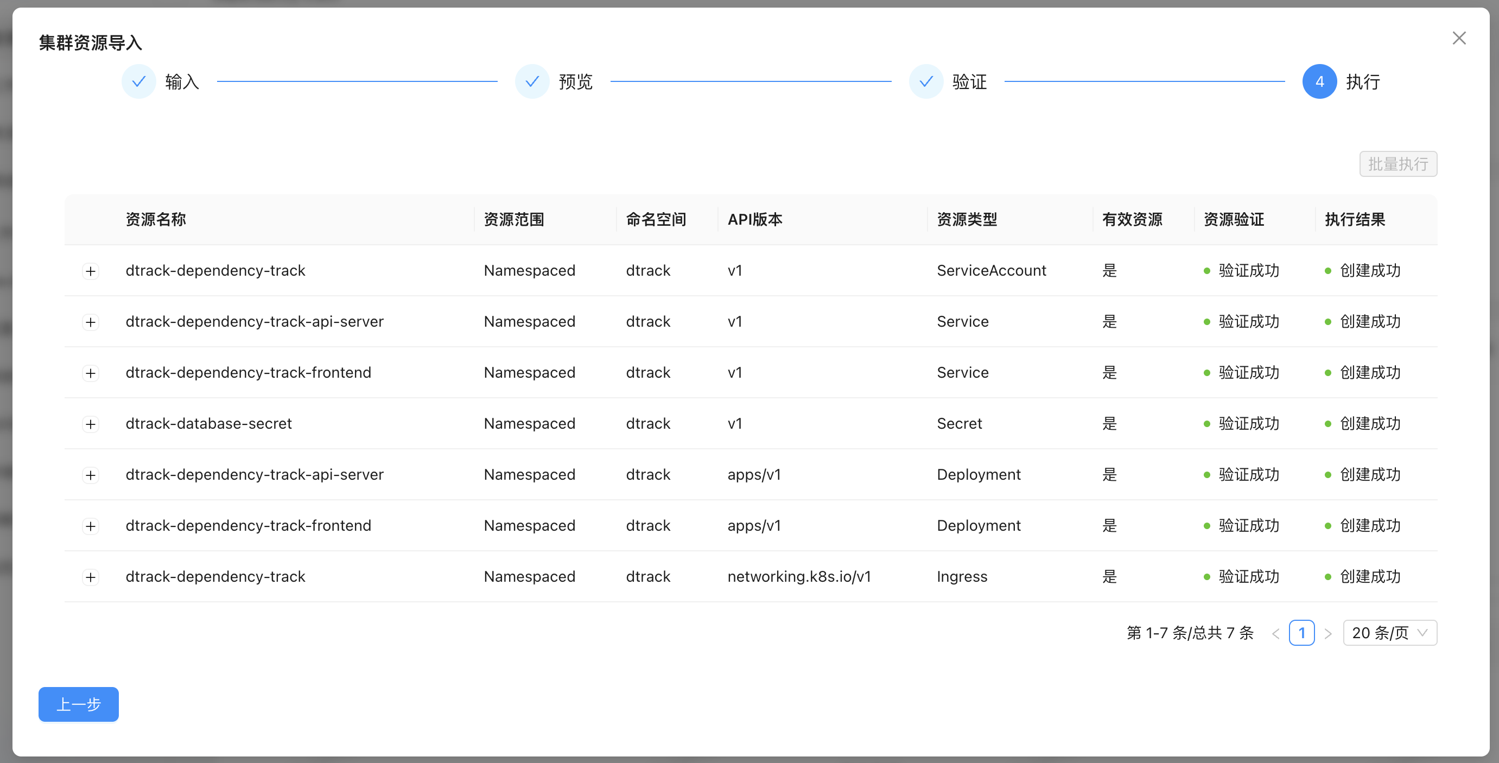Click the 验证 step checkmark icon

pos(926,81)
